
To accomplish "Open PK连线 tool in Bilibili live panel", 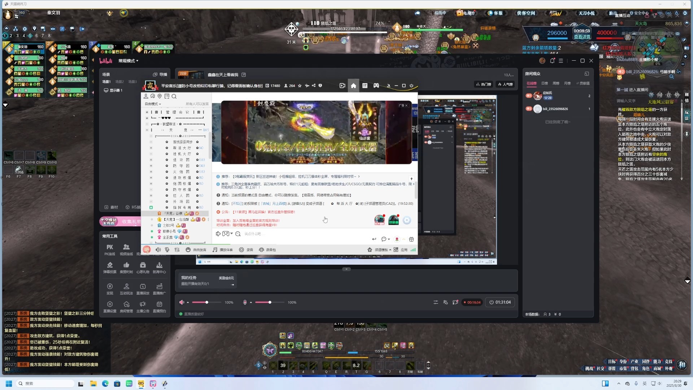I will 110,250.
